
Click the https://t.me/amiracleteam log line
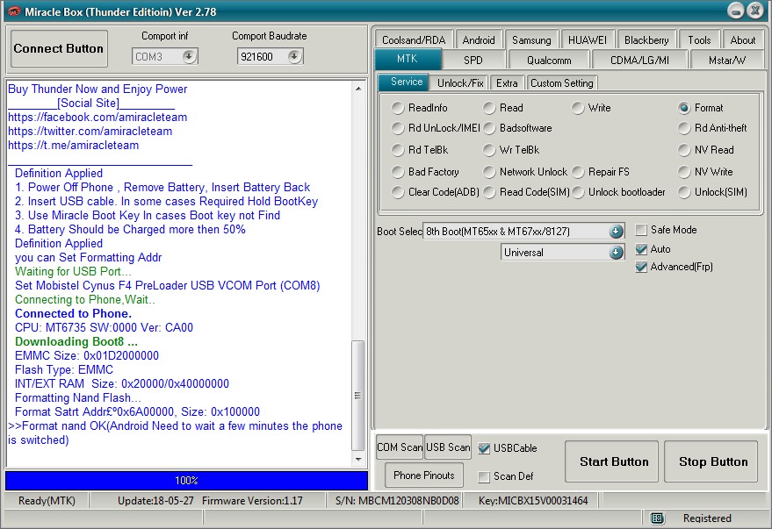point(74,146)
